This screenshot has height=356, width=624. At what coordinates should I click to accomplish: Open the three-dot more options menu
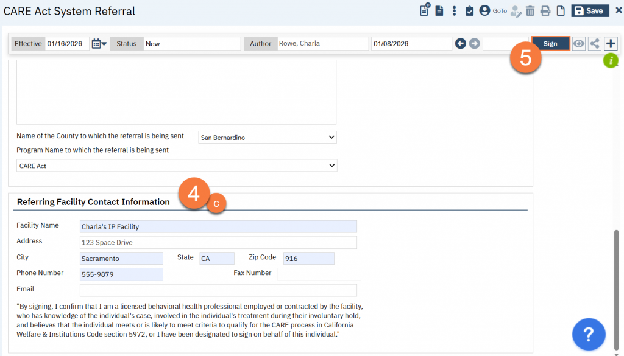click(x=454, y=11)
